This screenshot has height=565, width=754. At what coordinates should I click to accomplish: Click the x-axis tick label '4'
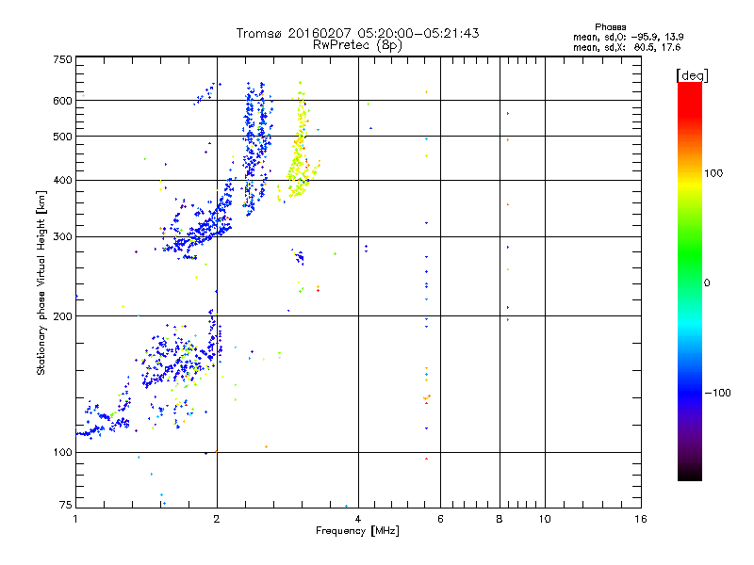tap(358, 519)
